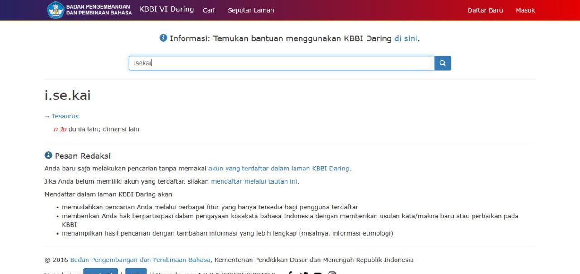
Task: Open the Facebook icon in footer
Action: (x=290, y=273)
